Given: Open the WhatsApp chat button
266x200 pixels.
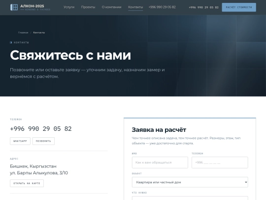Looking at the screenshot, I should (x=20, y=141).
